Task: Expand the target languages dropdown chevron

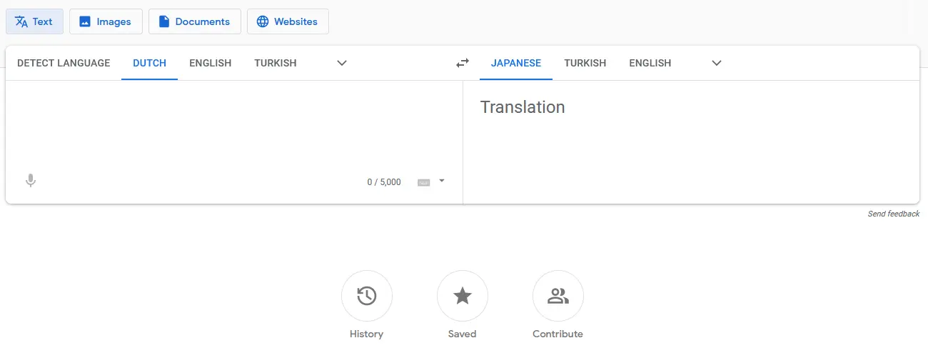Action: (x=717, y=63)
